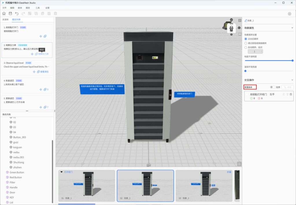The height and width of the screenshot is (205, 296).
Task: Select the 03 场景_3 thumbnail
Action: coord(204,185)
